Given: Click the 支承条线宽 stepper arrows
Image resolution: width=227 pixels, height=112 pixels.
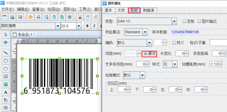Looking at the screenshot, I should [147, 64].
